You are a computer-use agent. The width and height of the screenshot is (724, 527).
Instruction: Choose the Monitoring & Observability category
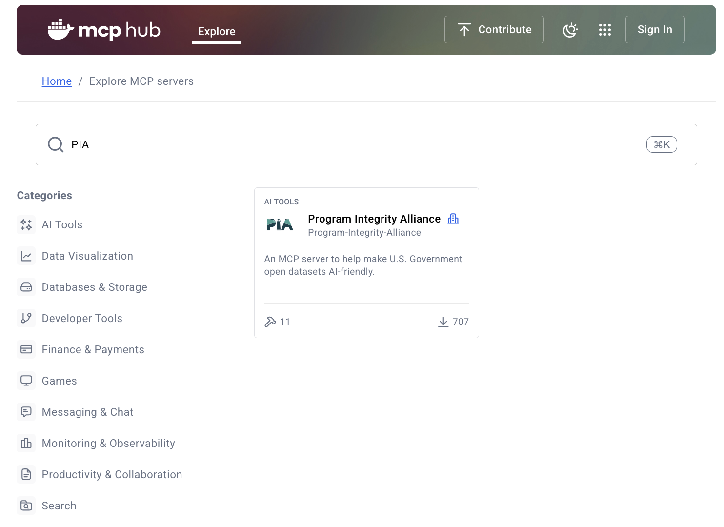tap(108, 444)
